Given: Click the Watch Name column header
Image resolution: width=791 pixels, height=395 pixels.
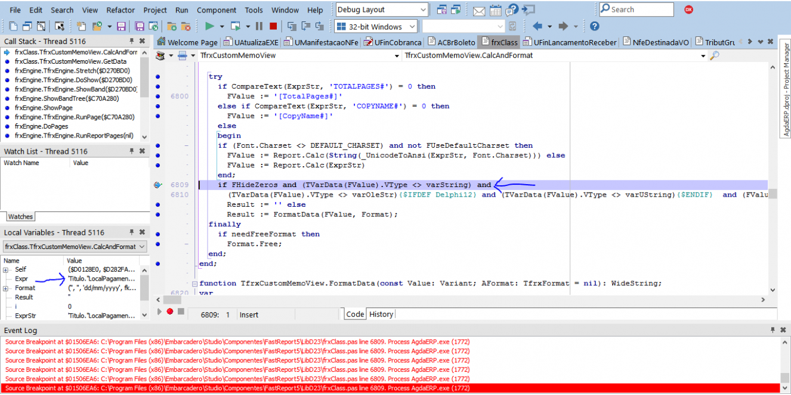Looking at the screenshot, I should tap(36, 163).
